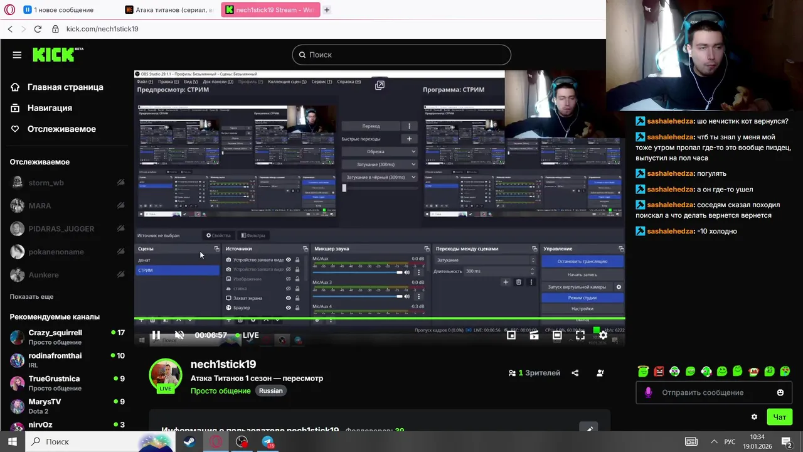
Task: Open recommended channel Crazy_squirrell
Action: [67, 337]
